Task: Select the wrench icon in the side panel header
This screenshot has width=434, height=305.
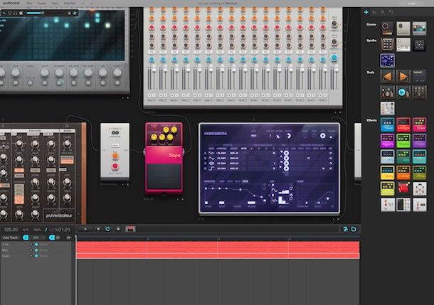Action: click(383, 12)
